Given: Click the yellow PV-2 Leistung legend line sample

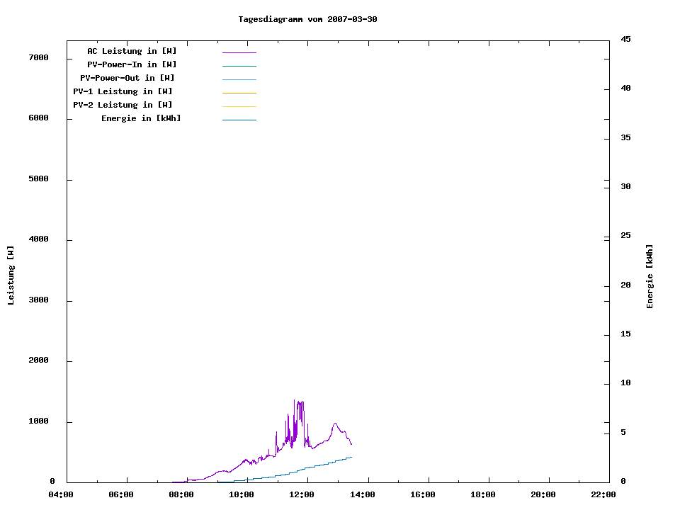Looking at the screenshot, I should pyautogui.click(x=239, y=106).
